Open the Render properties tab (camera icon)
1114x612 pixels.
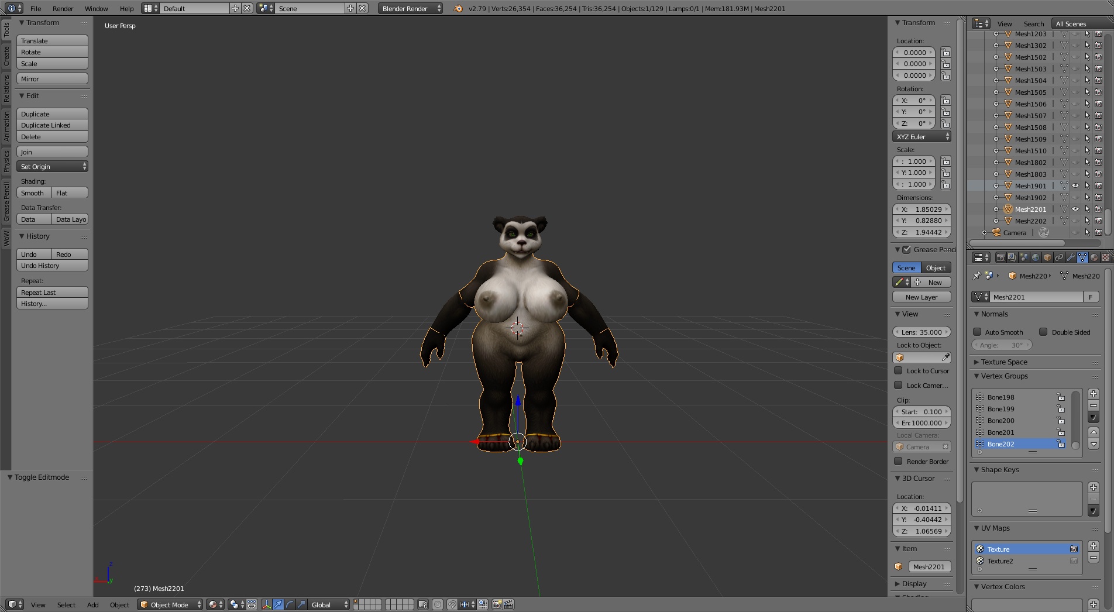click(x=1000, y=257)
